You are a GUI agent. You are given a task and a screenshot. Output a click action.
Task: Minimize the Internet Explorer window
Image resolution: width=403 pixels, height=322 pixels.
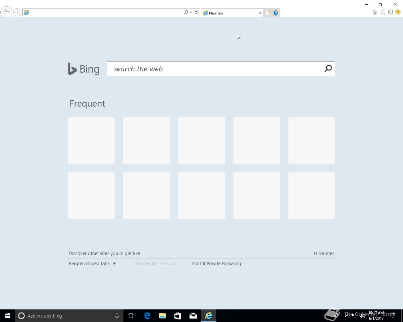(366, 4)
